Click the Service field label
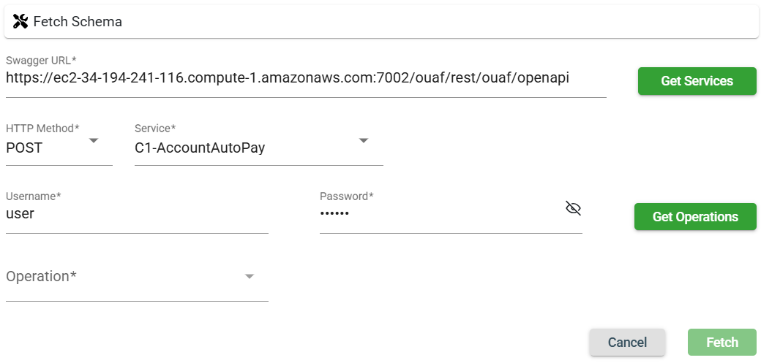Screen dimensions: 761x363 coord(155,129)
